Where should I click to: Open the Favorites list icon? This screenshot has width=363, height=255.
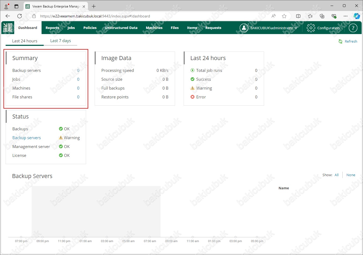tap(310, 16)
